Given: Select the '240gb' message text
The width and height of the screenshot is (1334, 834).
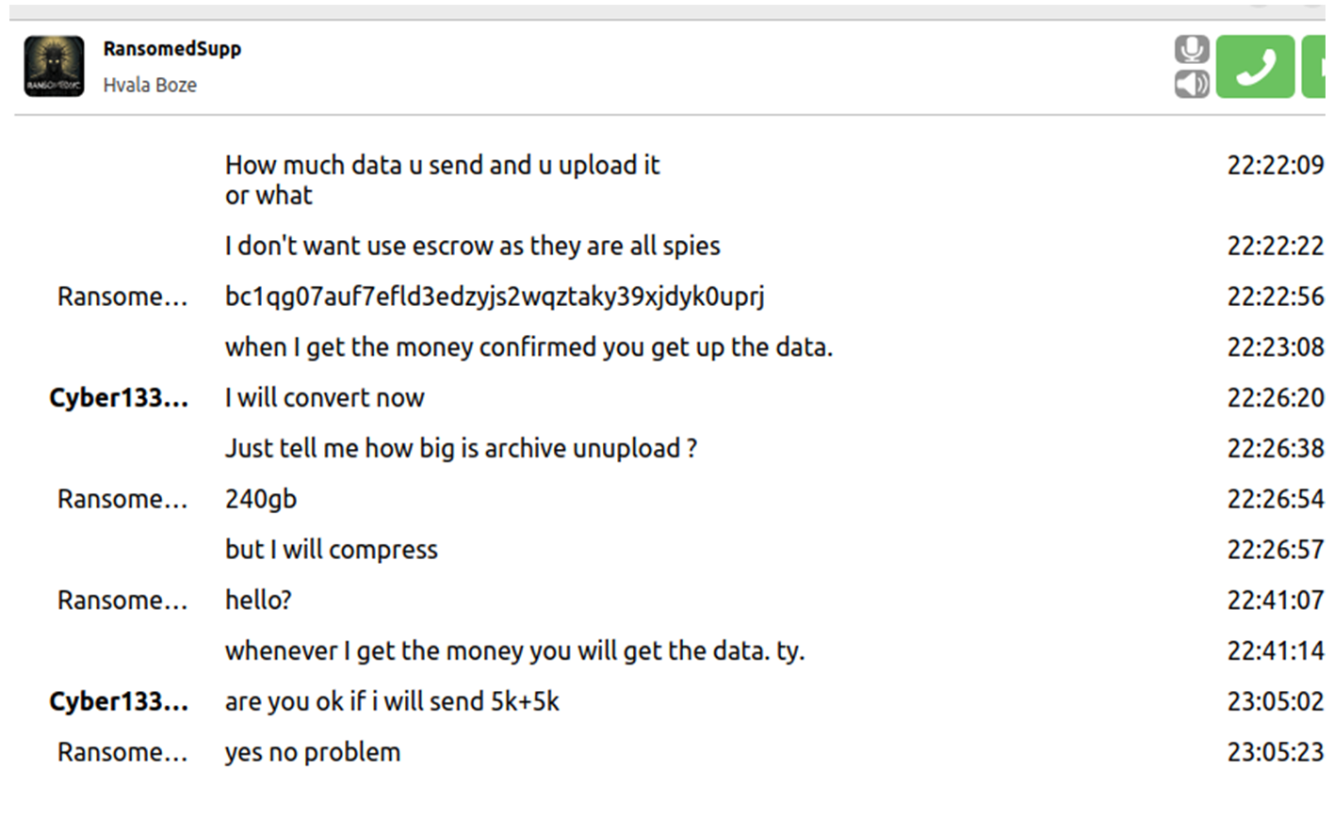Looking at the screenshot, I should [261, 499].
